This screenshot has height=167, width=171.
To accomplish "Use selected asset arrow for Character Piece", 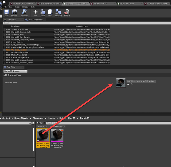I will pos(128,84).
